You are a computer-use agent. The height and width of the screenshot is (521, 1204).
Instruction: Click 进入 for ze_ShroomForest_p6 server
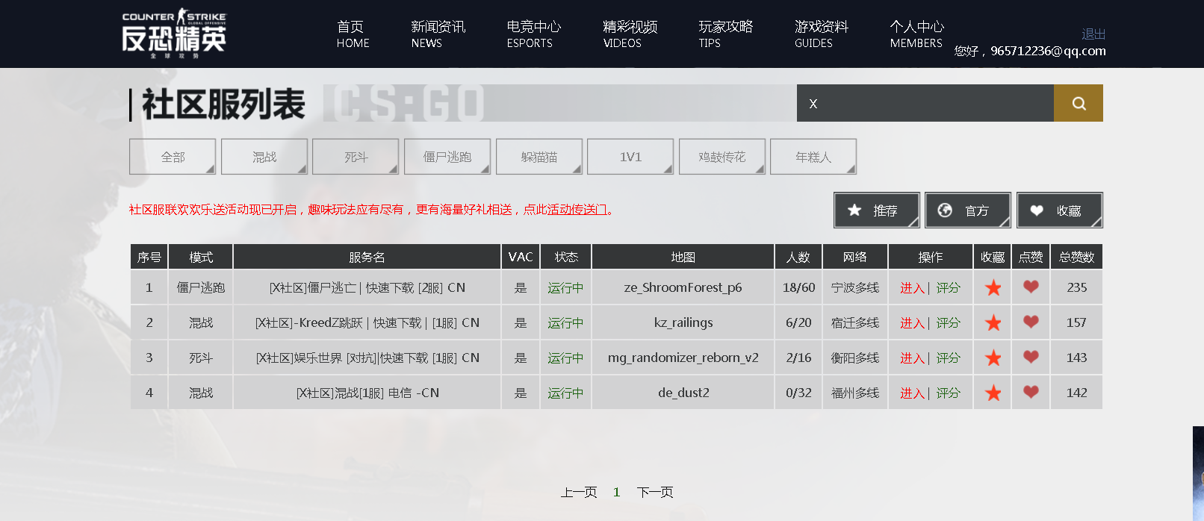click(912, 288)
